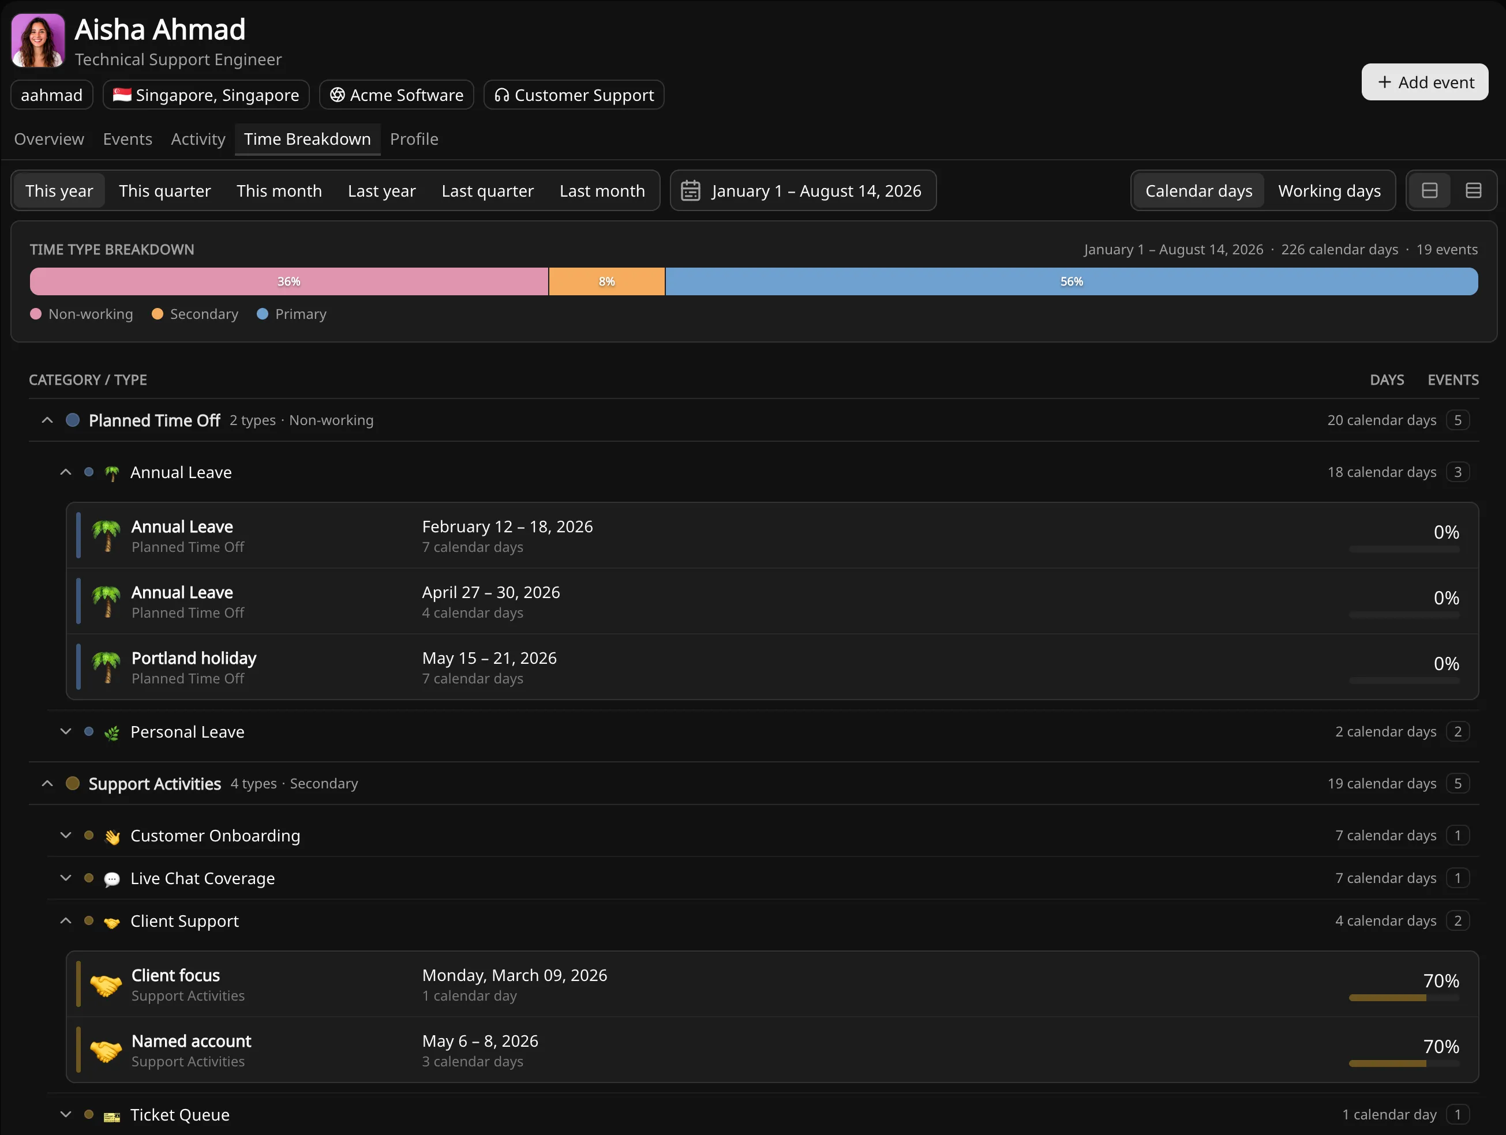Select Last year range
1506x1135 pixels.
coord(381,190)
